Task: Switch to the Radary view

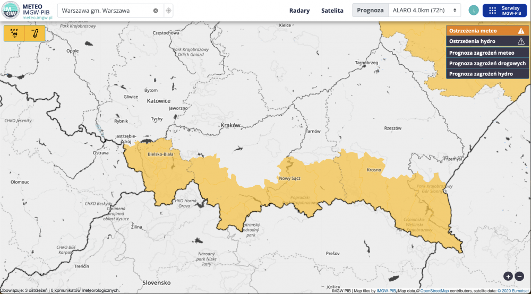Action: pos(299,11)
